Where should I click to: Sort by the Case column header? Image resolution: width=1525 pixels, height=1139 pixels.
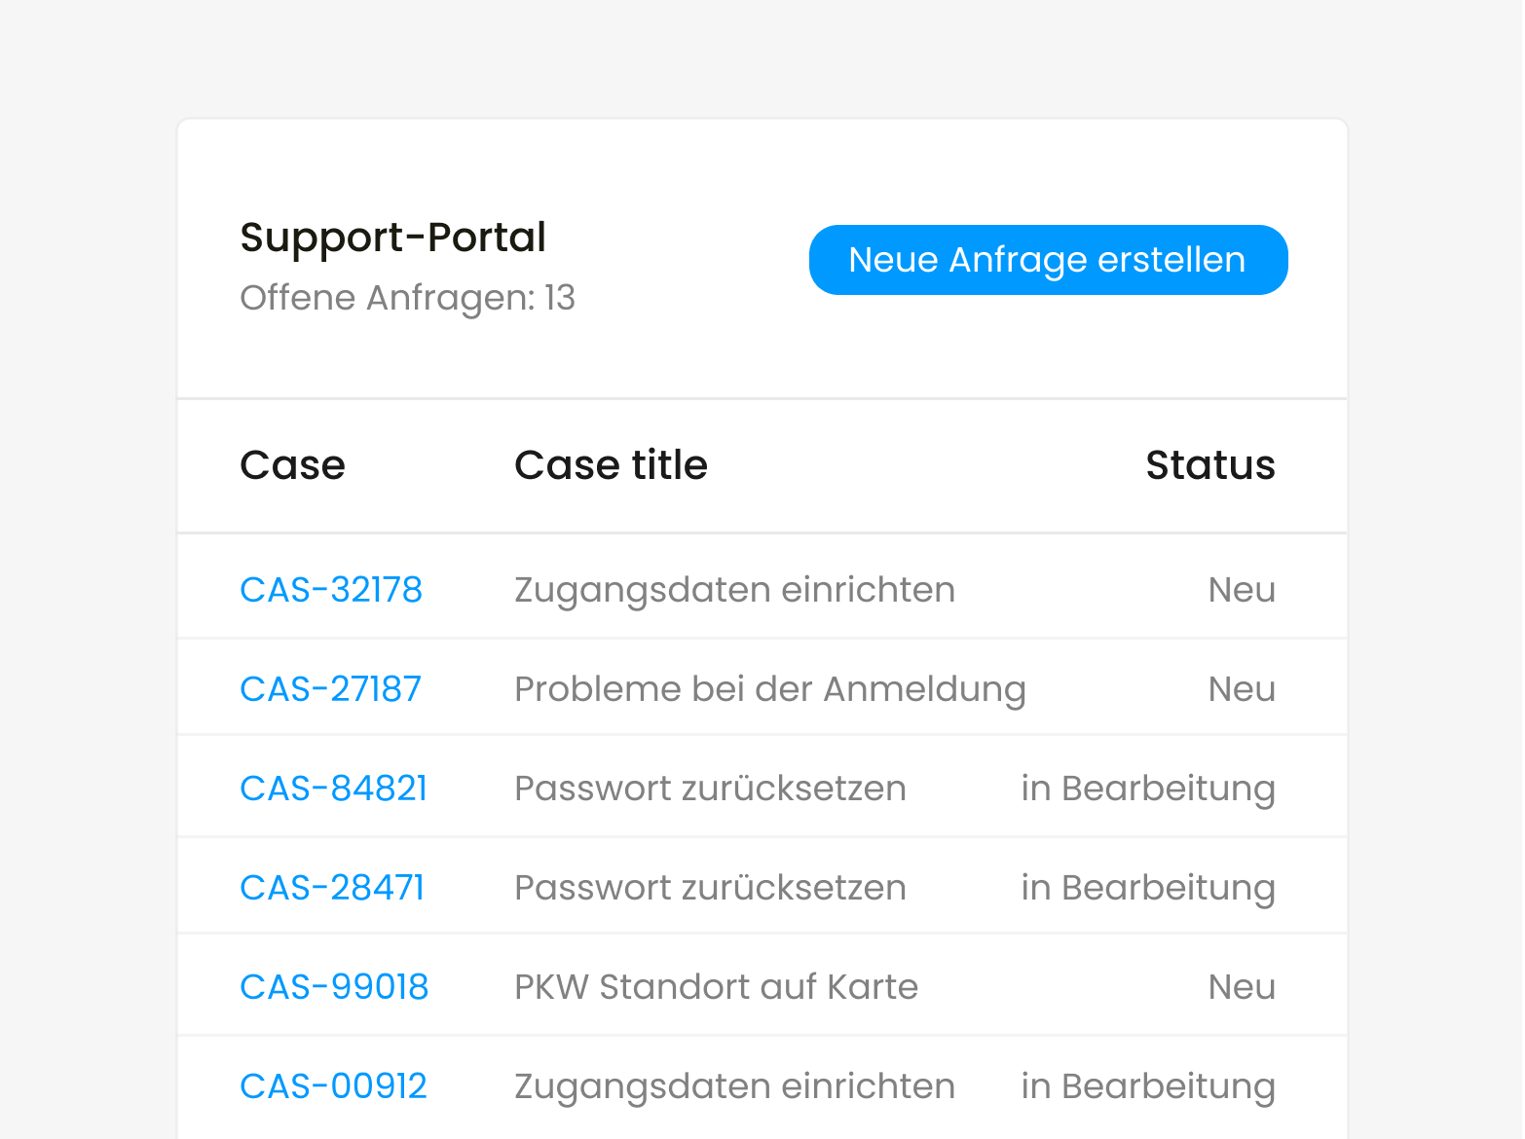(x=292, y=465)
